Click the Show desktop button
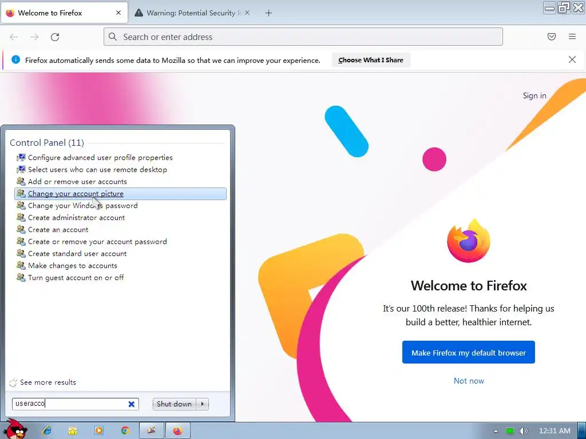 click(x=582, y=431)
